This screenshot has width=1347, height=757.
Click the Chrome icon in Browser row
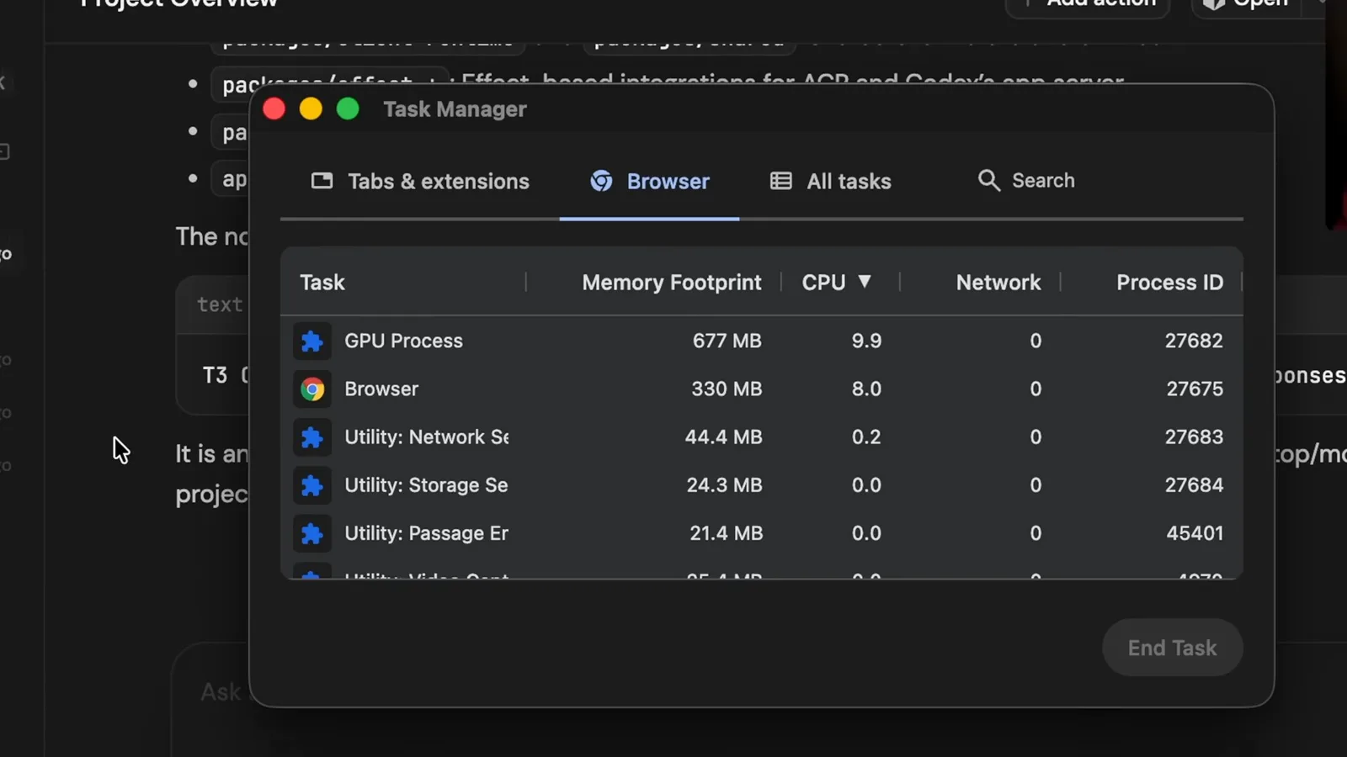pyautogui.click(x=312, y=389)
